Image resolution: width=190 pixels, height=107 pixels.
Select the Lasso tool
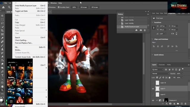pyautogui.click(x=2, y=23)
